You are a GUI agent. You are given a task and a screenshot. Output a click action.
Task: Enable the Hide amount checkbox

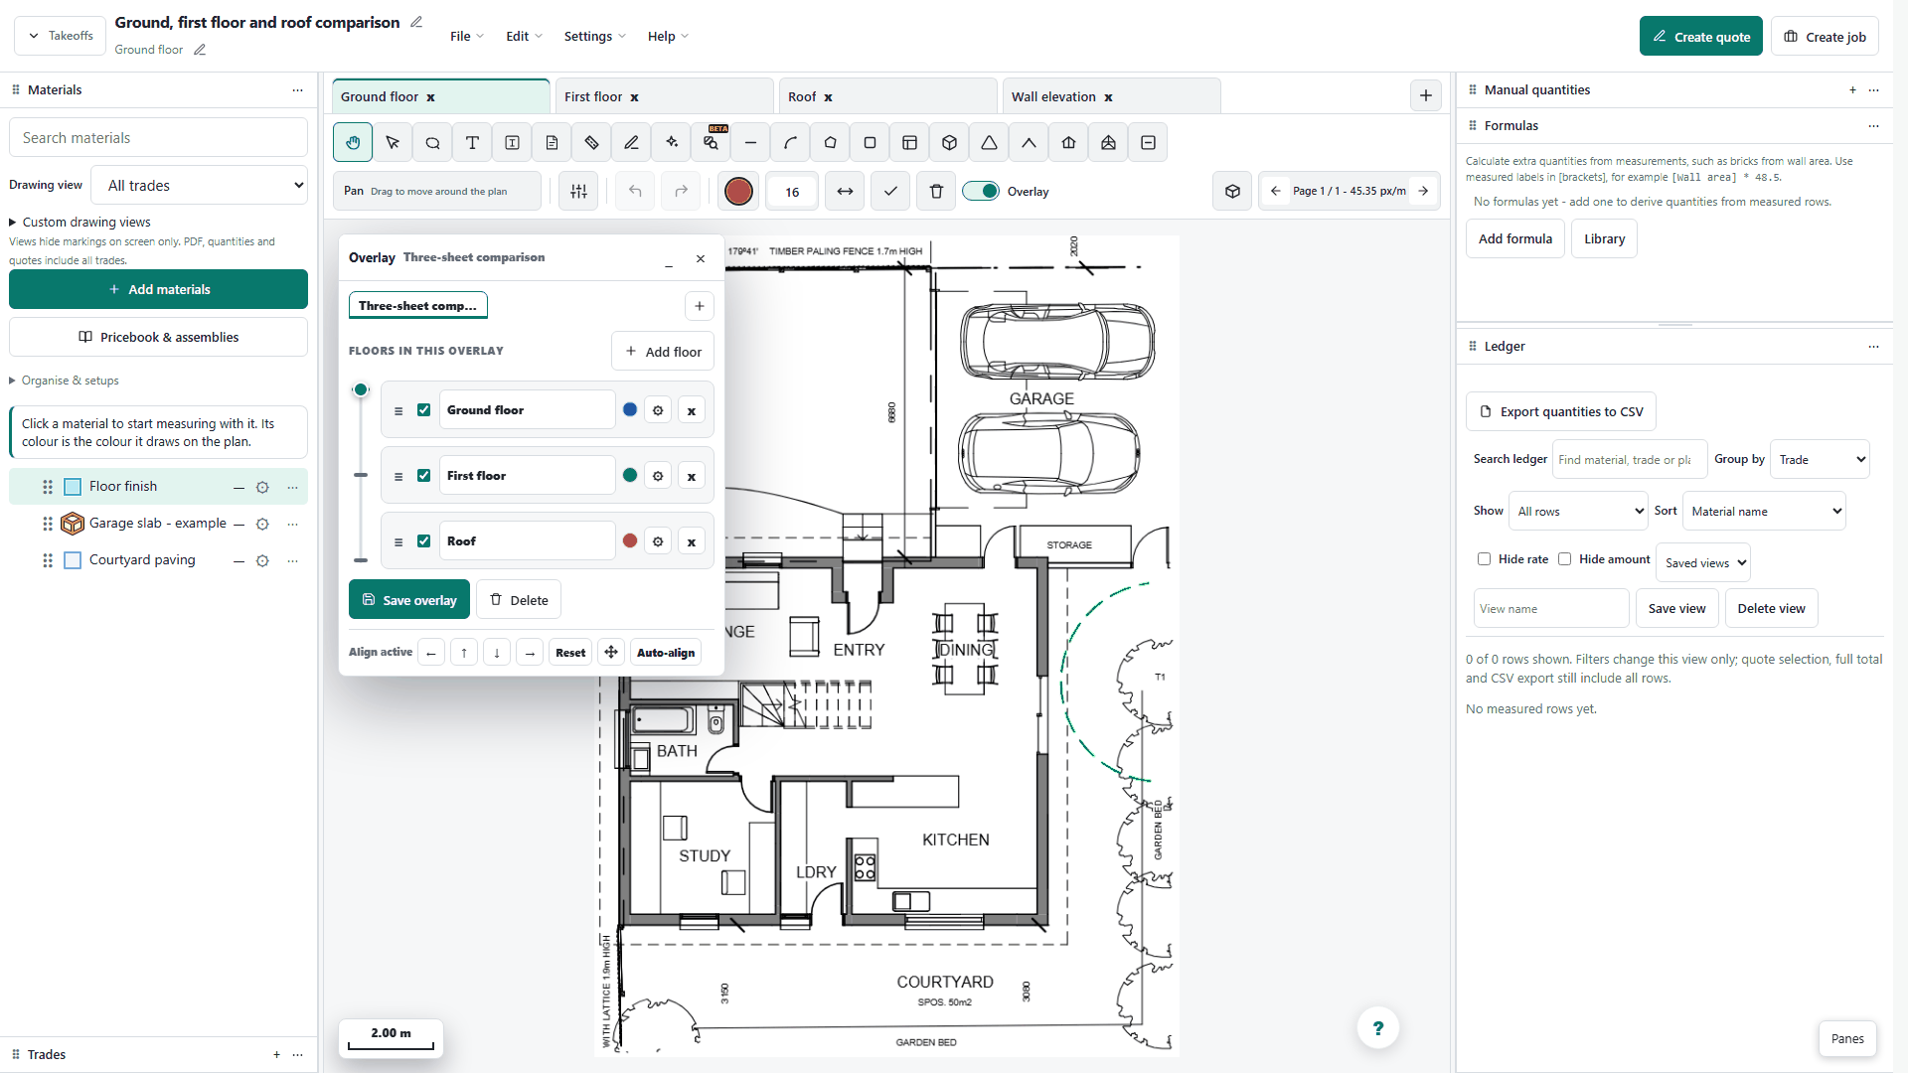pyautogui.click(x=1564, y=559)
